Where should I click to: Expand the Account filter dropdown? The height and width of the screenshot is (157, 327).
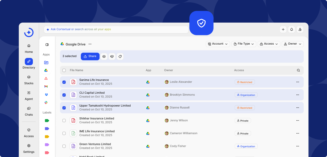(x=218, y=44)
